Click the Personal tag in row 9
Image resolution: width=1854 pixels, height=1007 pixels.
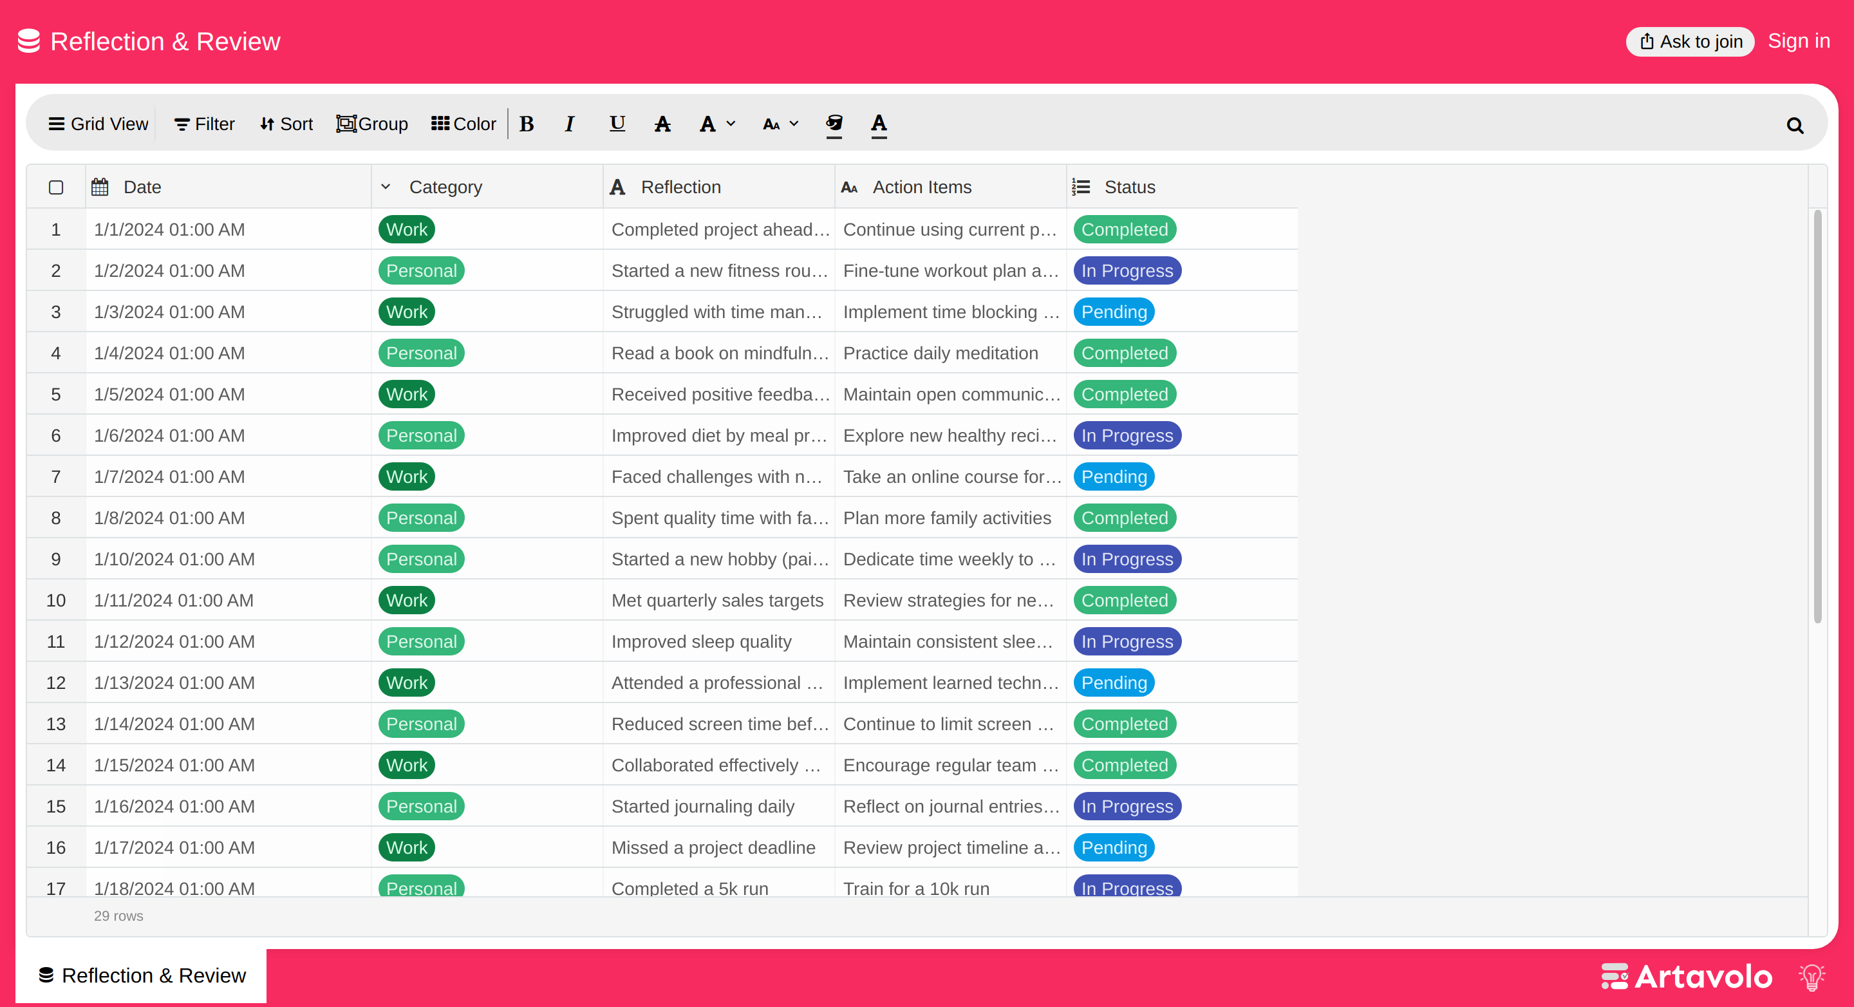point(421,560)
